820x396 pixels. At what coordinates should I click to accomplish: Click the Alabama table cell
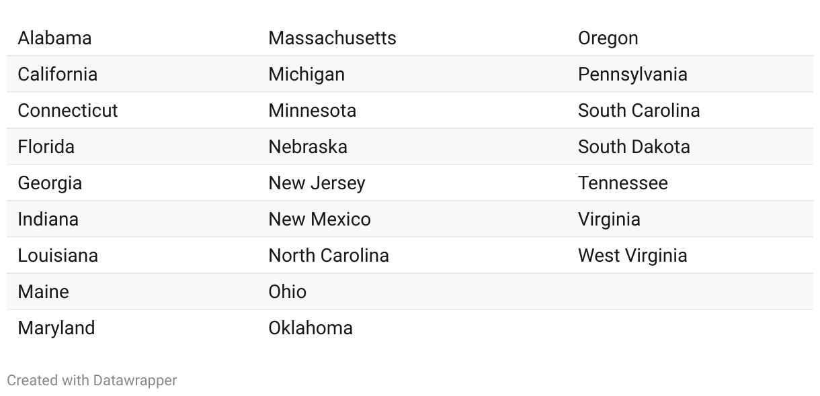(x=54, y=38)
